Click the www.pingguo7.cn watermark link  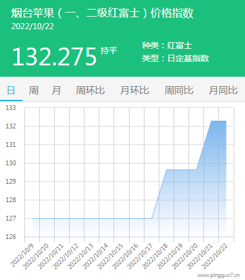coord(218,275)
